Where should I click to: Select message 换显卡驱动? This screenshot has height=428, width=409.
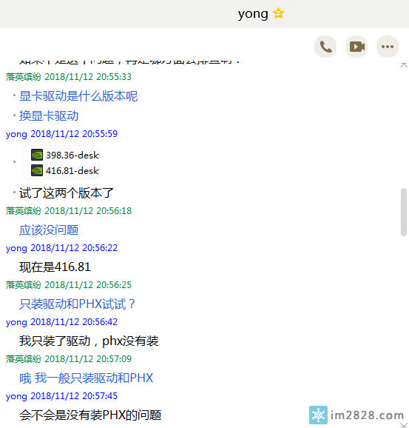click(x=49, y=116)
